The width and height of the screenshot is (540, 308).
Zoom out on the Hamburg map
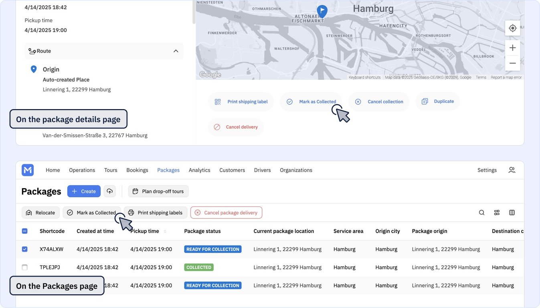click(512, 63)
